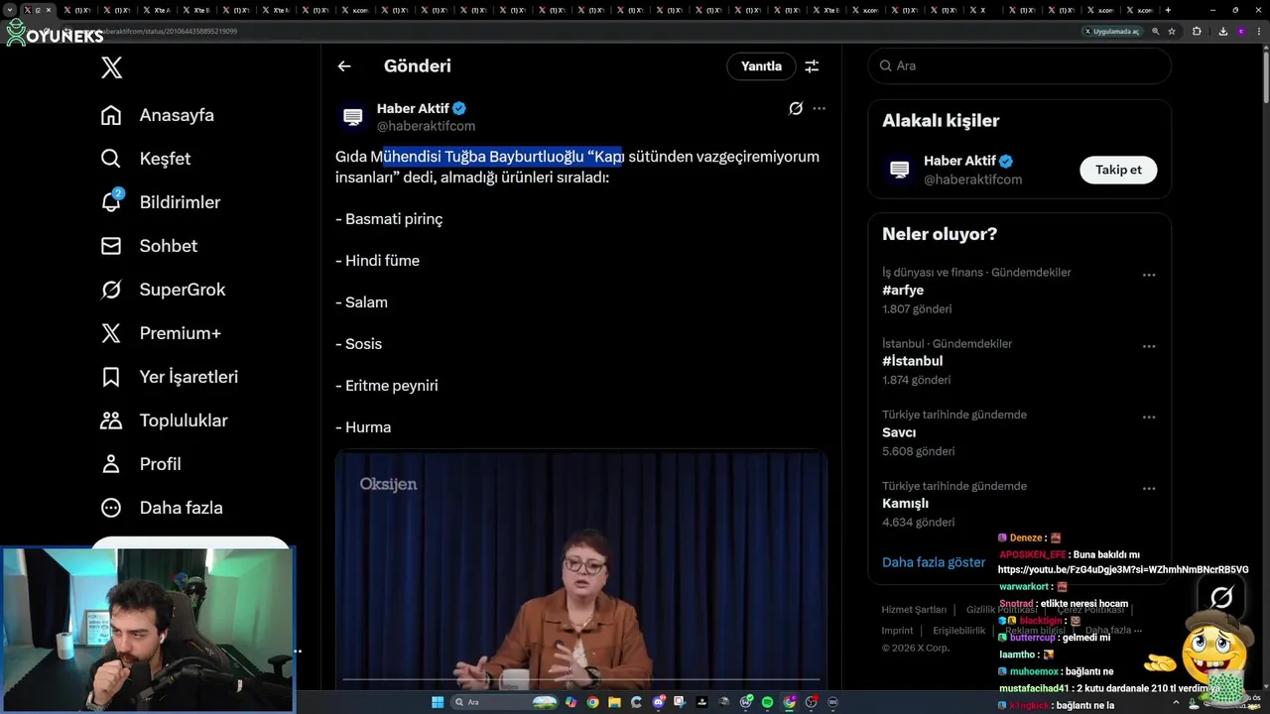
Task: Open more options for #arfye trend
Action: coord(1149,275)
